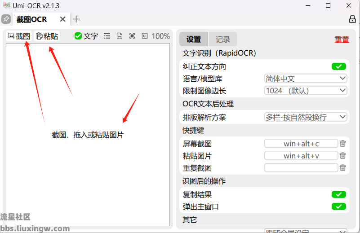The image size is (360, 233).
Task: Click the 屏幕截图 hotkey field win+alt+c
Action: pyautogui.click(x=301, y=144)
